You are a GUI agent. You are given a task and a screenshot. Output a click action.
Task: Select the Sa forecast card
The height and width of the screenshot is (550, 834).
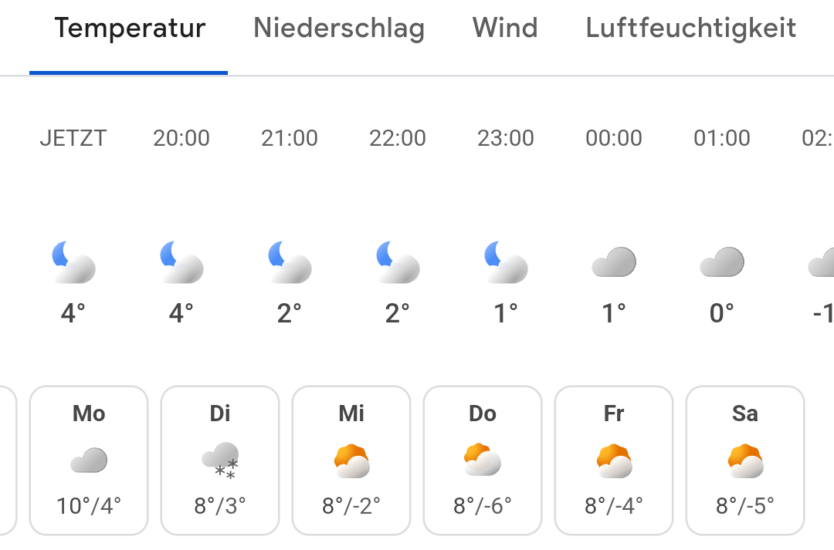tap(744, 461)
